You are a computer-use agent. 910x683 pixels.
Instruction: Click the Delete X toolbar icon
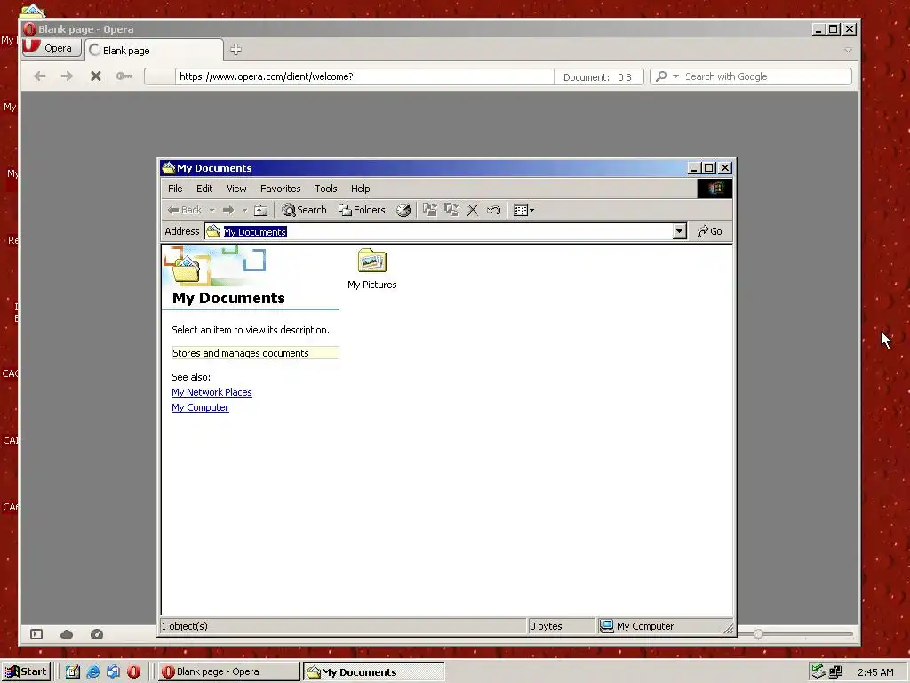point(473,210)
